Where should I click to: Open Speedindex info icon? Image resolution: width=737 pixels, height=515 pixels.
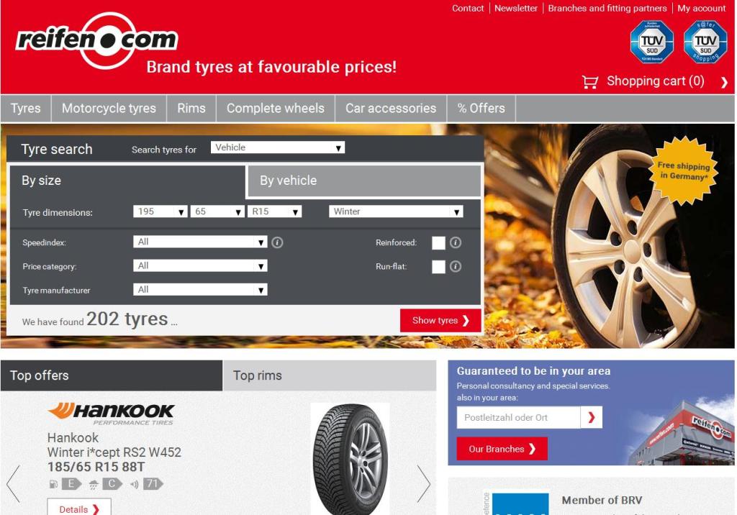click(x=277, y=242)
